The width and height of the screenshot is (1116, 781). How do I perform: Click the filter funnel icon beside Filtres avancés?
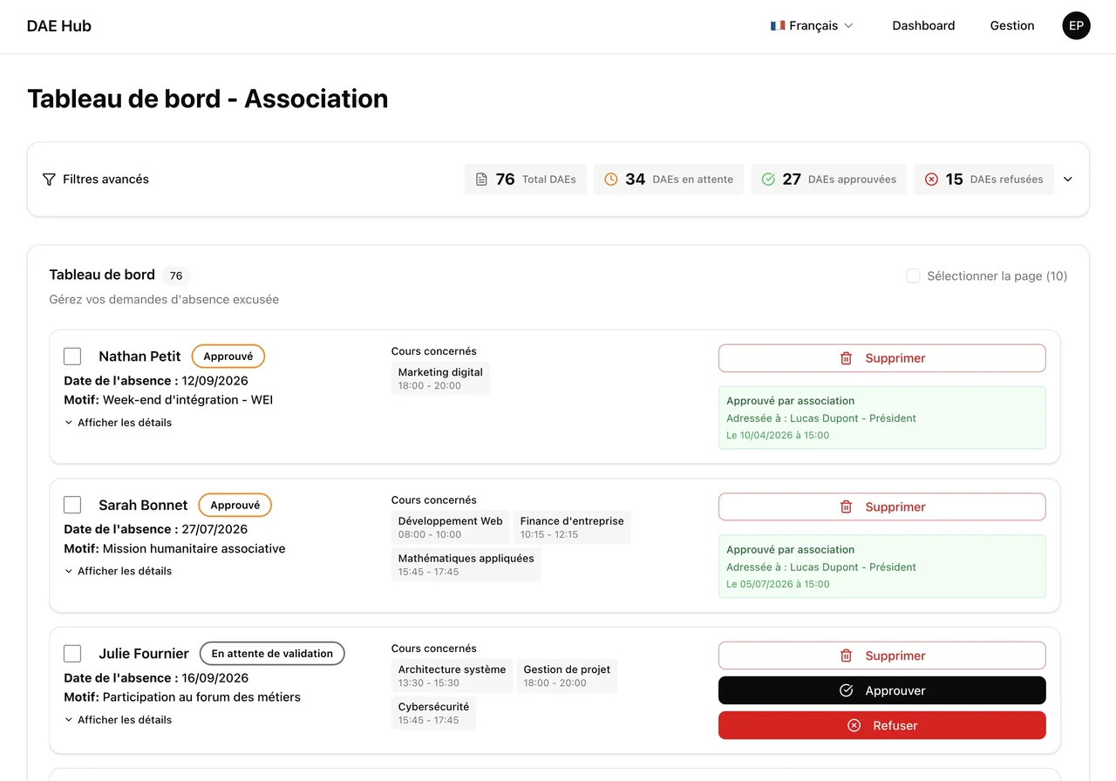point(49,180)
